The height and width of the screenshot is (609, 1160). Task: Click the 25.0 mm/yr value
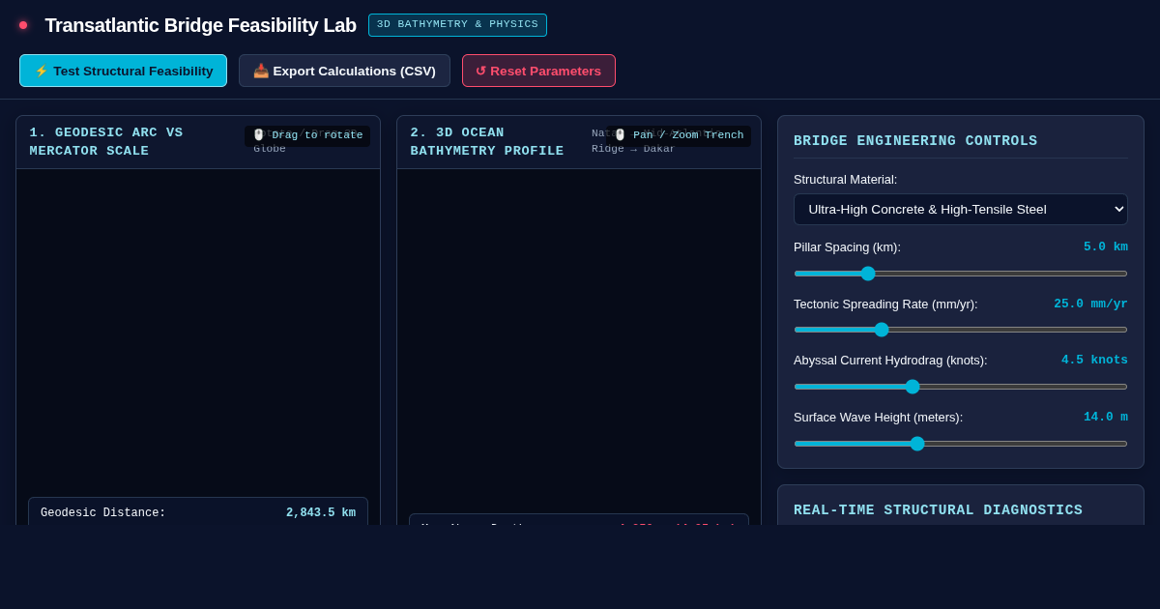1090,304
